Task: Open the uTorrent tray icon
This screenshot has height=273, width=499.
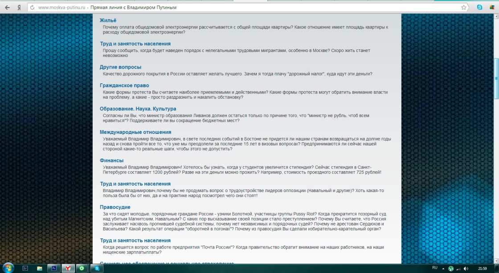Action: [450, 269]
